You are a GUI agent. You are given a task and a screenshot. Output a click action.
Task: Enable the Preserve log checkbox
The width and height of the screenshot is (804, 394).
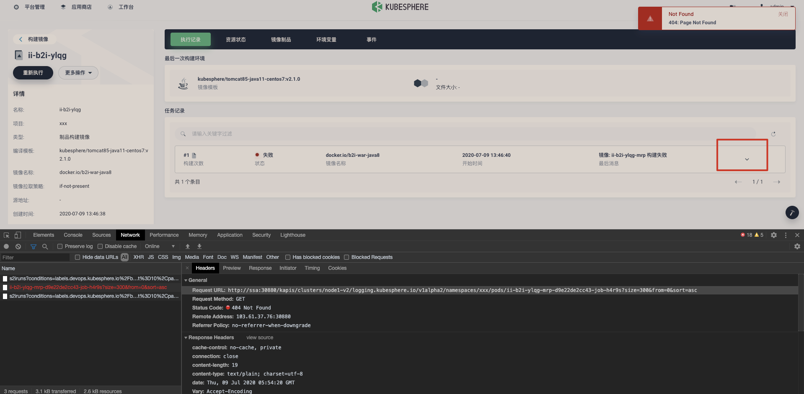tap(60, 246)
